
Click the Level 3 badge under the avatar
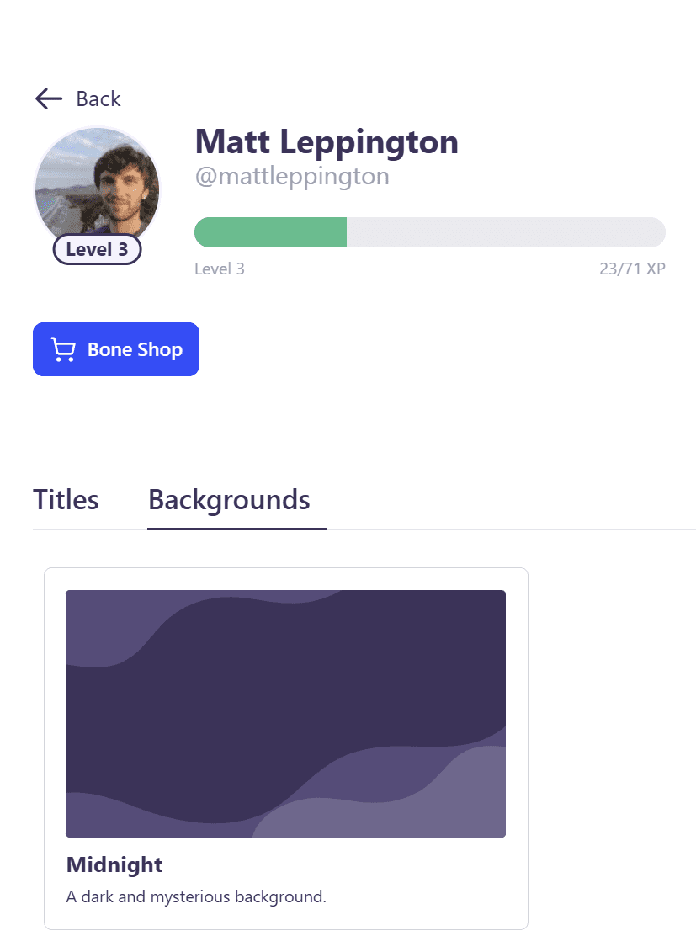coord(97,249)
